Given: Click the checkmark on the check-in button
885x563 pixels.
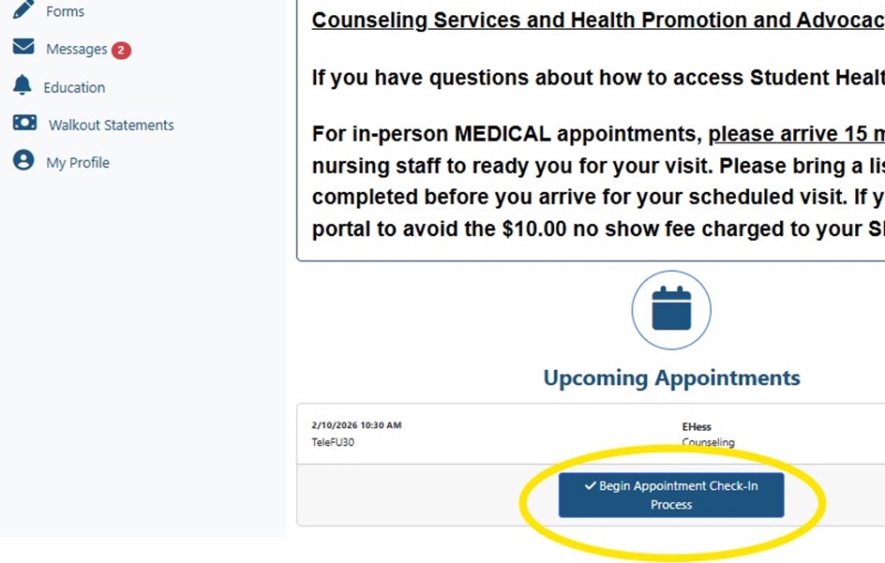Looking at the screenshot, I should click(x=590, y=486).
